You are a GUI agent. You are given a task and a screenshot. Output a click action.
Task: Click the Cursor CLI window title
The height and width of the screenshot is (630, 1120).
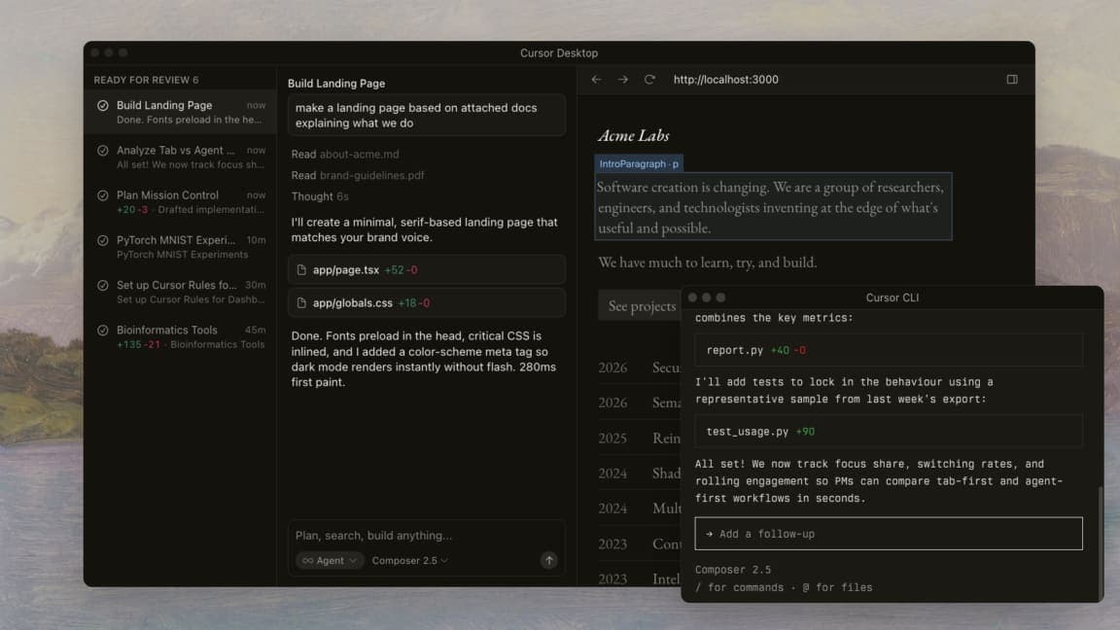pos(892,297)
